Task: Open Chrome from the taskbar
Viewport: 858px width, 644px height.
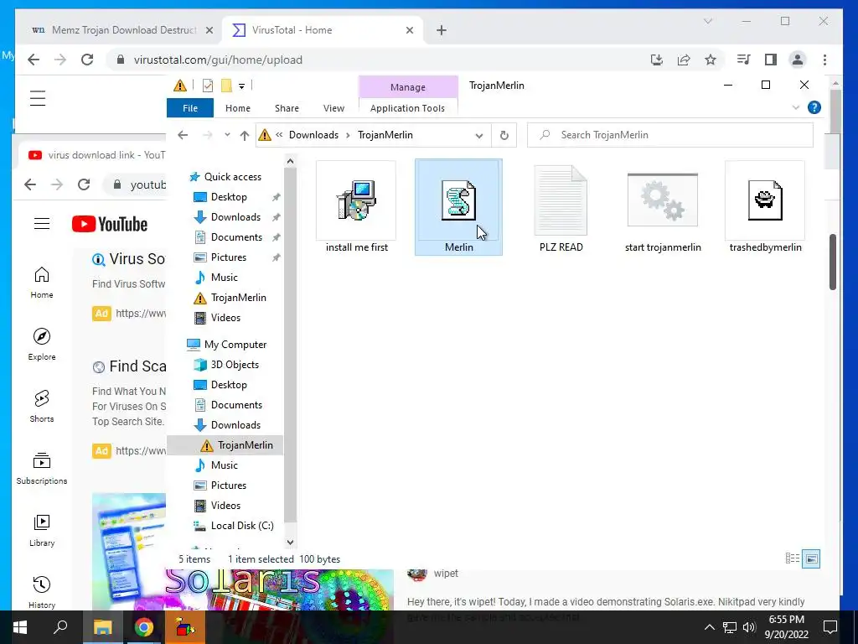Action: [143, 627]
